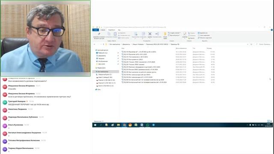The width and height of the screenshot is (274, 154).
Task: Sort by the Date modified (Дата изменения) column
Action: (181, 48)
